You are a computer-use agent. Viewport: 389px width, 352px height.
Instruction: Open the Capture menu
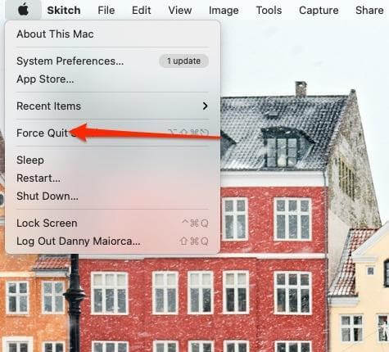(319, 11)
